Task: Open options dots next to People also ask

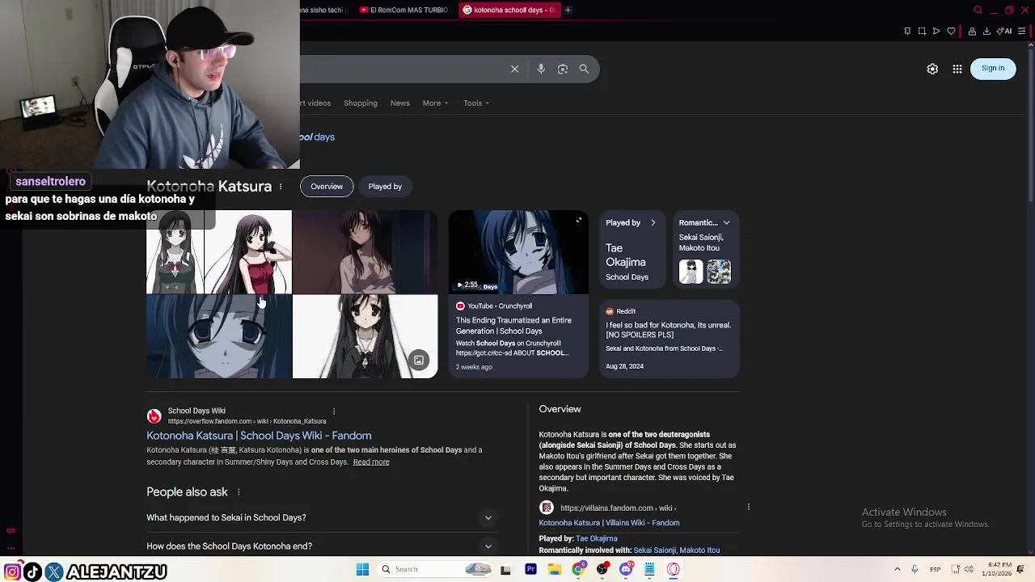Action: [x=239, y=492]
